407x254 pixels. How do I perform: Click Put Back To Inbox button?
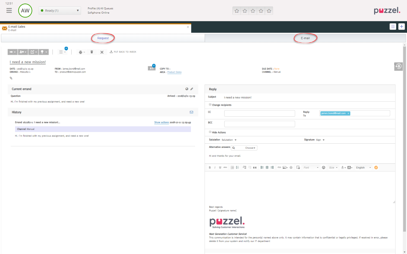click(123, 52)
